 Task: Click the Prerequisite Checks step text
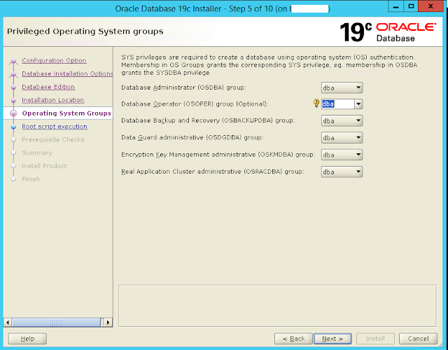click(53, 139)
